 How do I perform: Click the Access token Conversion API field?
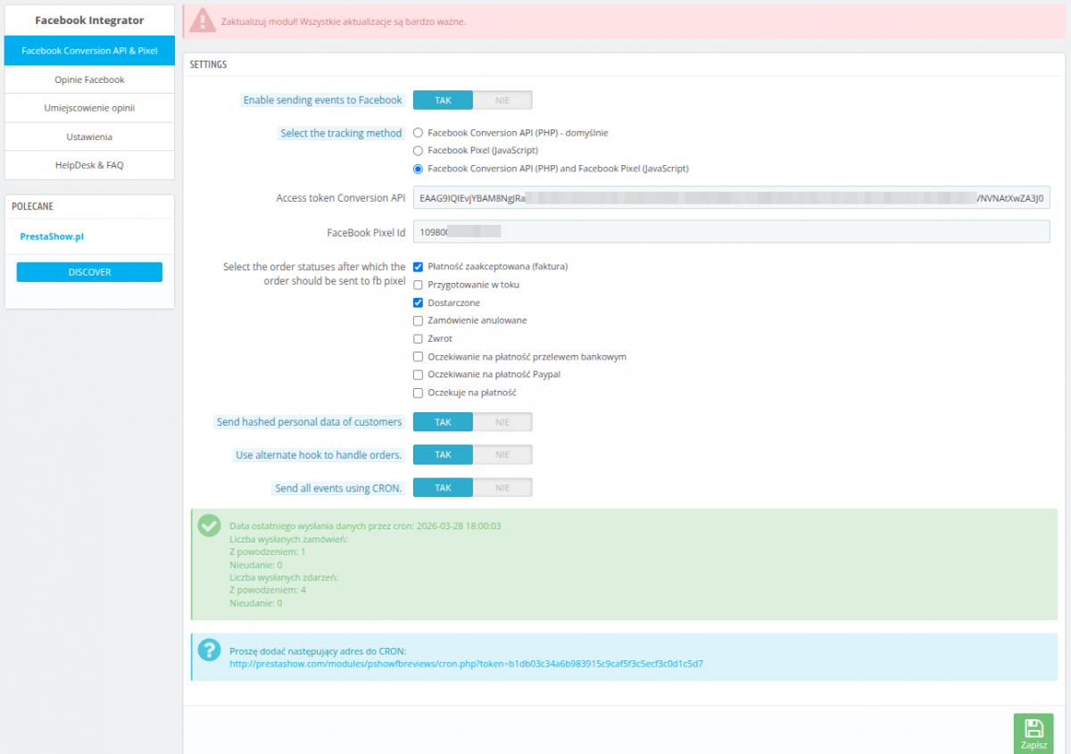pos(730,197)
